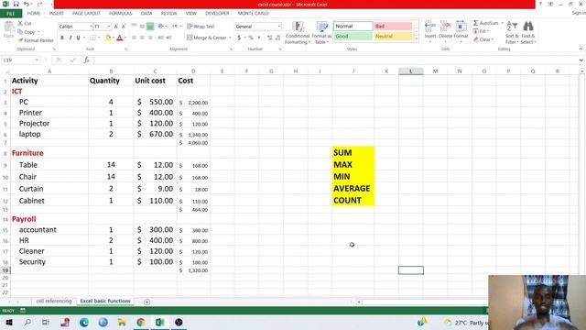Open the font color dropdown arrow

[125, 38]
